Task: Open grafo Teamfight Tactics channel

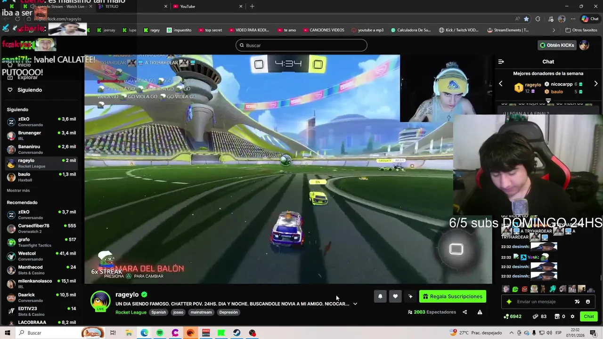Action: pos(42,242)
